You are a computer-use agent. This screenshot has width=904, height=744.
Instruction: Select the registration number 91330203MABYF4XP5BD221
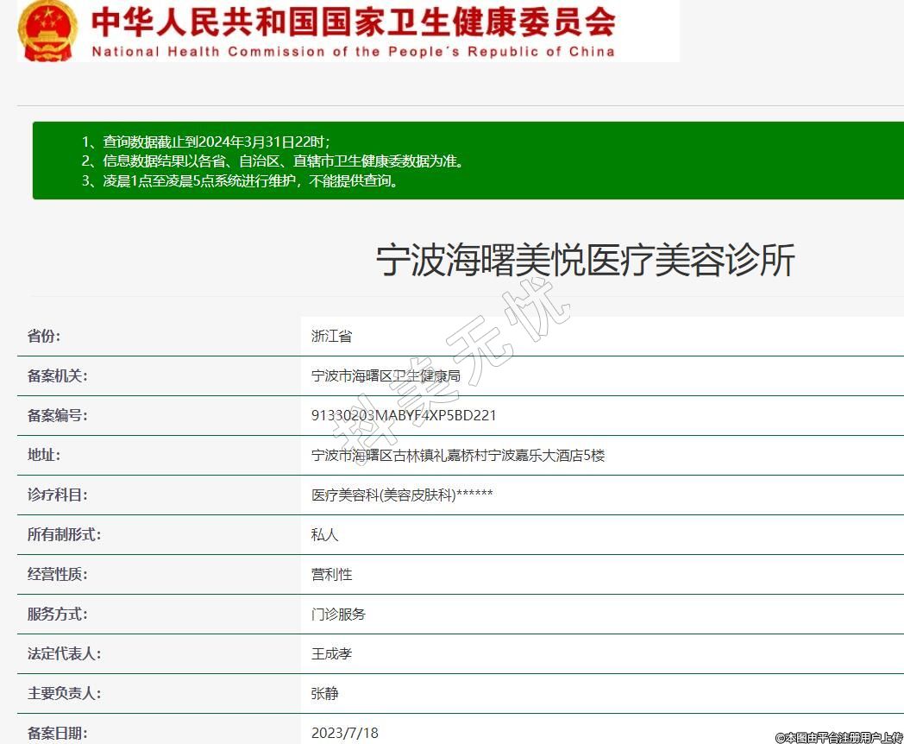pyautogui.click(x=404, y=416)
